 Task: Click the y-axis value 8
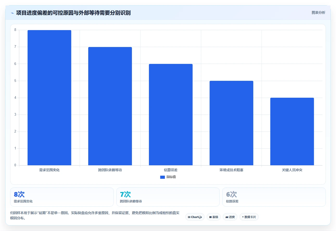15,30
